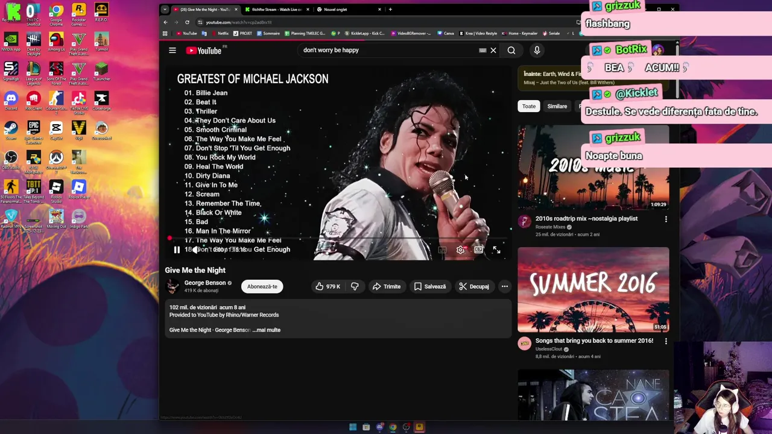Open the Discord desktop shortcut

[x=11, y=101]
